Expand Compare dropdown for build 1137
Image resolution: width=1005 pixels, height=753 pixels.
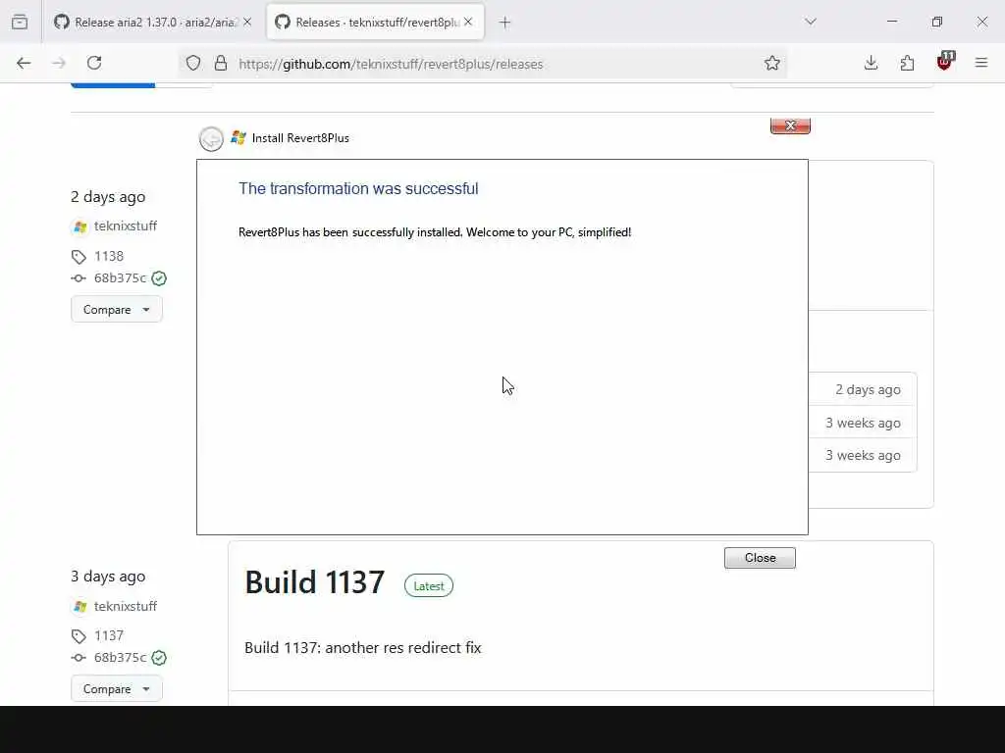[117, 689]
